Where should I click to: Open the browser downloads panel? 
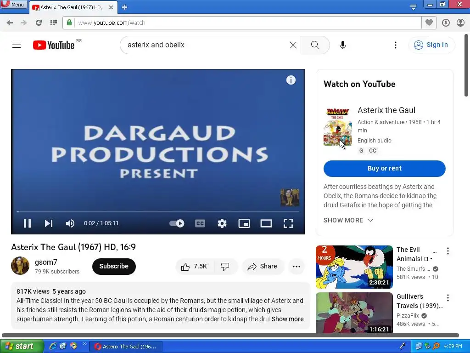446,23
